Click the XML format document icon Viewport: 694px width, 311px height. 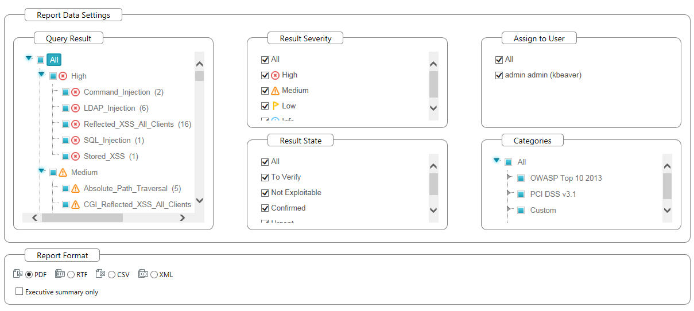point(143,274)
